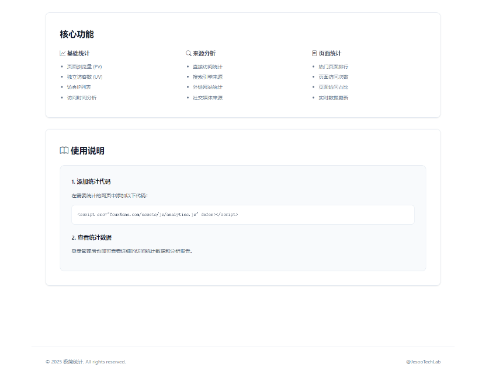Screen dimensions: 489x371
Task: Click the 登录管理后台 description sentence
Action: [132, 251]
